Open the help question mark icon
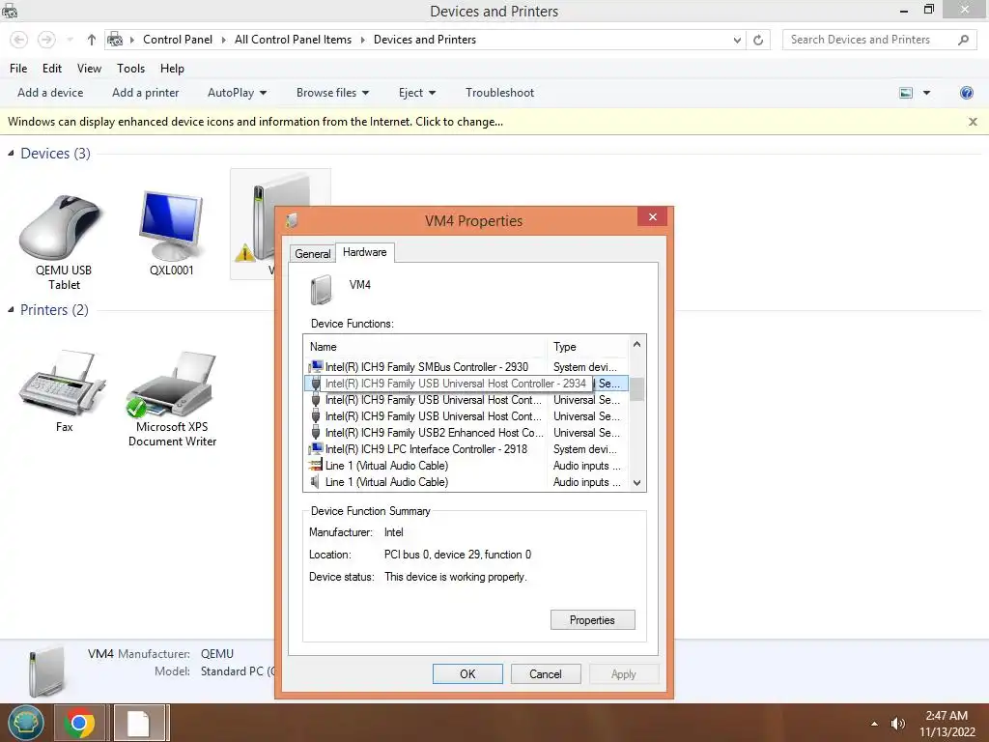The height and width of the screenshot is (742, 989). (966, 93)
